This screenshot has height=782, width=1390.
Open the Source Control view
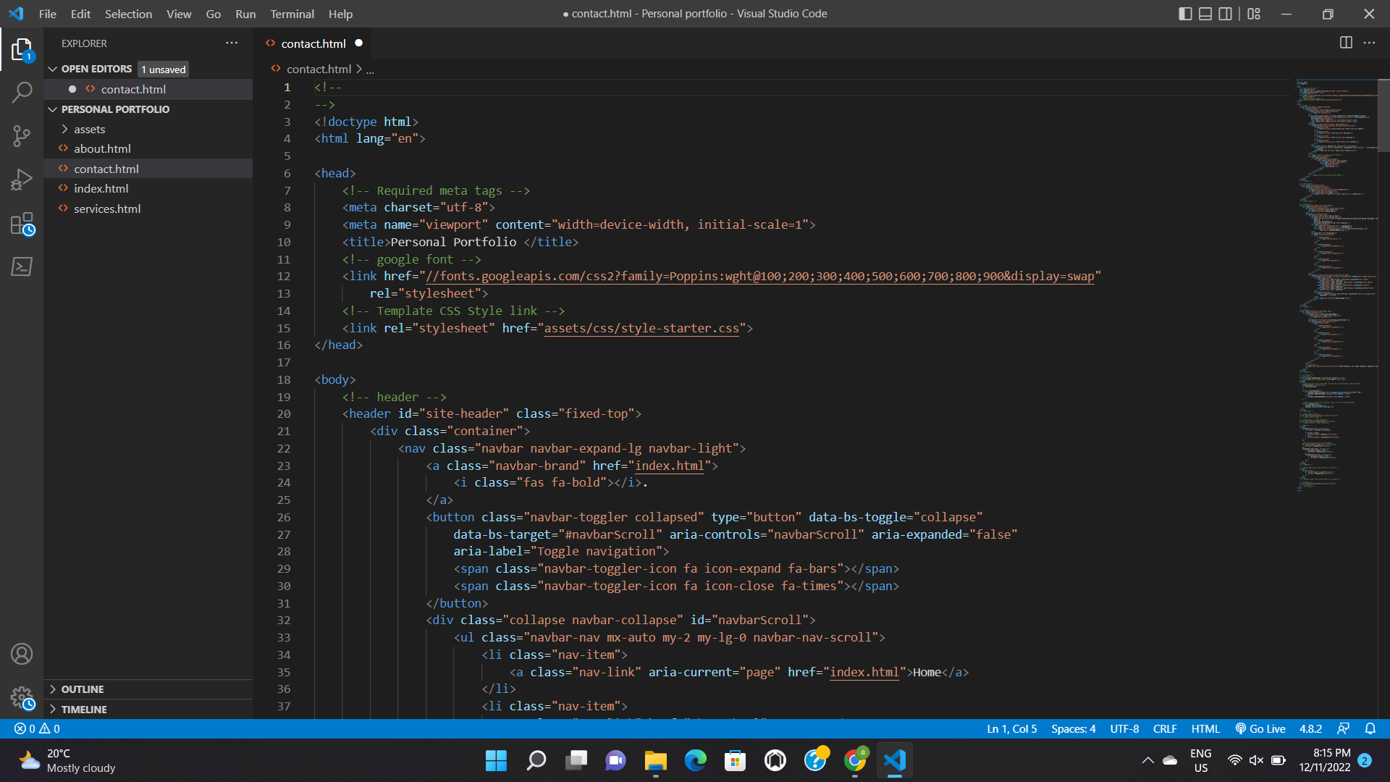tap(22, 135)
